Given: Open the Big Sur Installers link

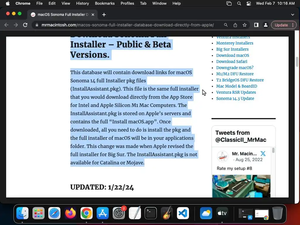Looking at the screenshot, I should tap(232, 49).
